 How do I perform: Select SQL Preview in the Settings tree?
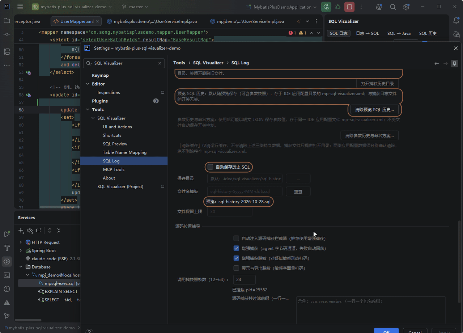pos(115,144)
